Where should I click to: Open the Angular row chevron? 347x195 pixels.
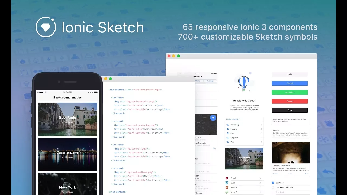tap(261, 178)
